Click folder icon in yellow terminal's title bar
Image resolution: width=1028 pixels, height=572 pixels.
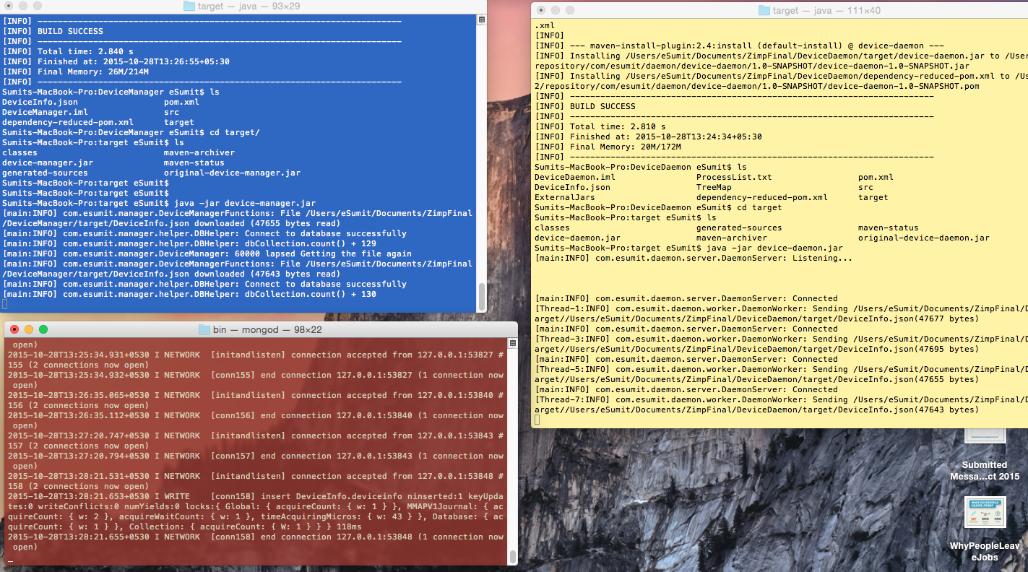tap(764, 10)
